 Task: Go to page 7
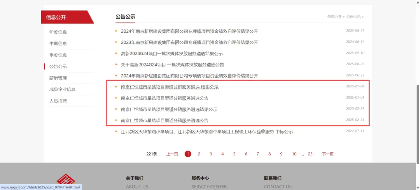point(258,154)
